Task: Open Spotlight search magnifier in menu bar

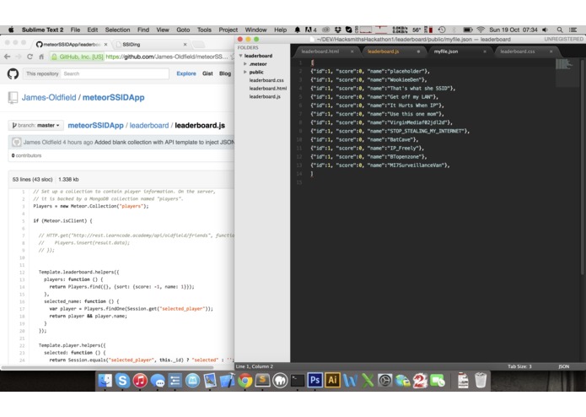Action: click(x=560, y=30)
